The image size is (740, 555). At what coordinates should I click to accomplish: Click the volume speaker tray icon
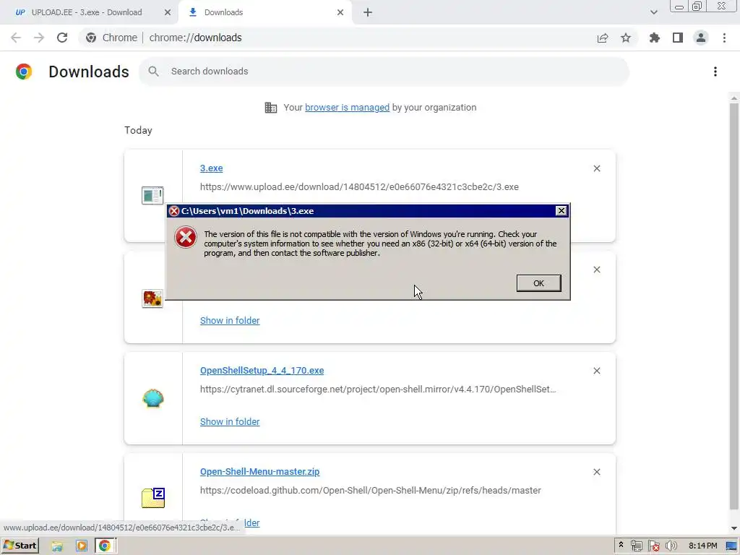tap(671, 546)
